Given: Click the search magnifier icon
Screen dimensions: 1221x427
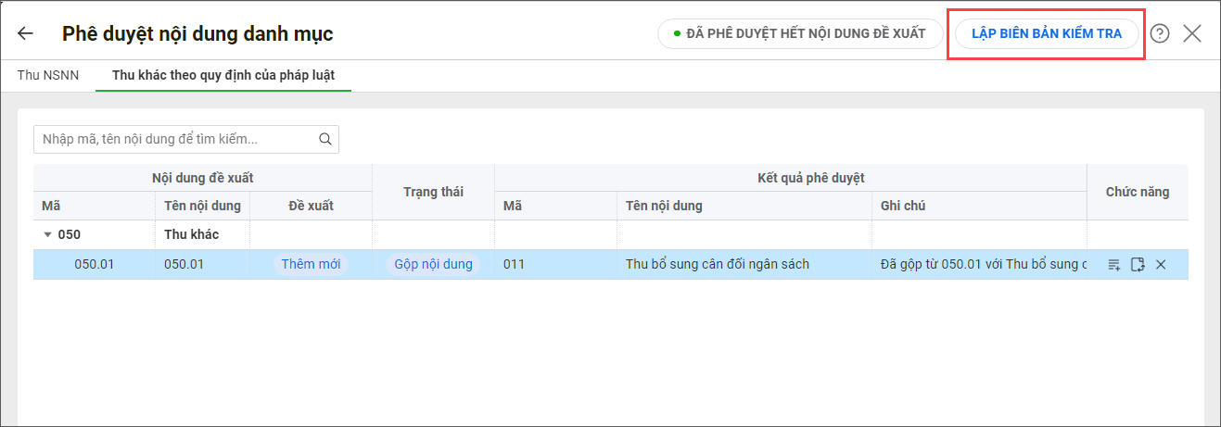Looking at the screenshot, I should click(x=324, y=140).
